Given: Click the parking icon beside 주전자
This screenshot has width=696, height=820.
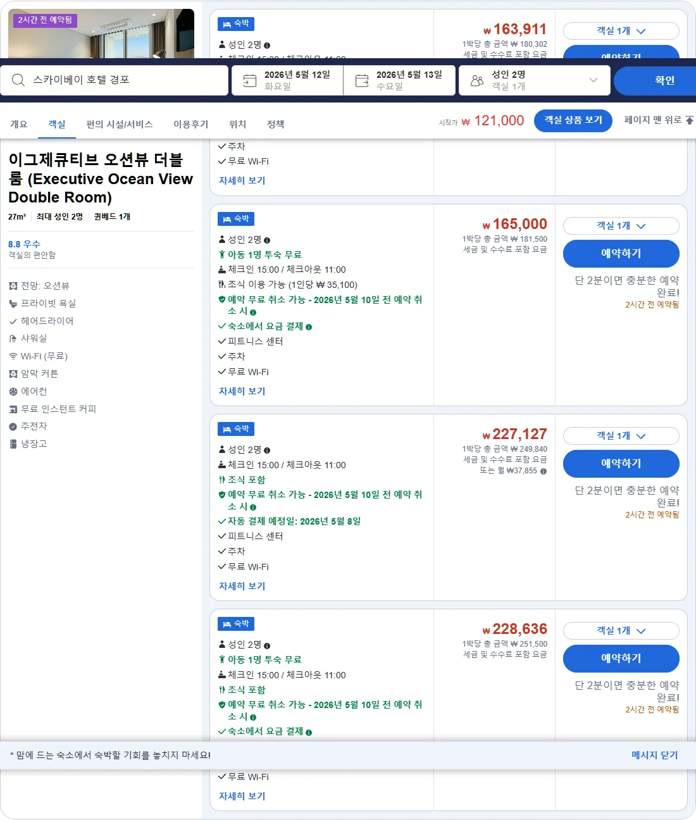Looking at the screenshot, I should [13, 426].
